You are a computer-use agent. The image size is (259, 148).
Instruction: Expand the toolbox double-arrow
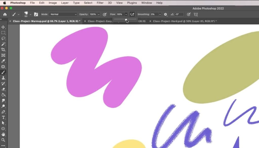1,19
